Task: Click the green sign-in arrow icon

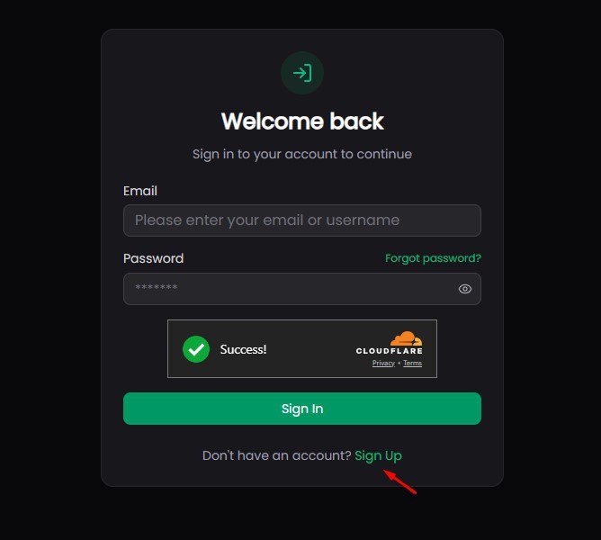Action: click(x=302, y=73)
